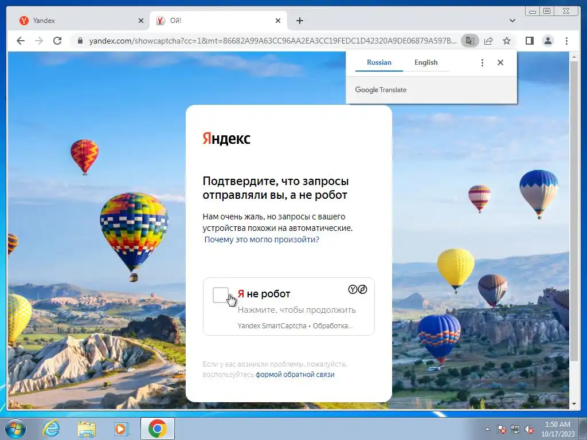
Task: Close the "Ой!" tab
Action: click(x=278, y=21)
